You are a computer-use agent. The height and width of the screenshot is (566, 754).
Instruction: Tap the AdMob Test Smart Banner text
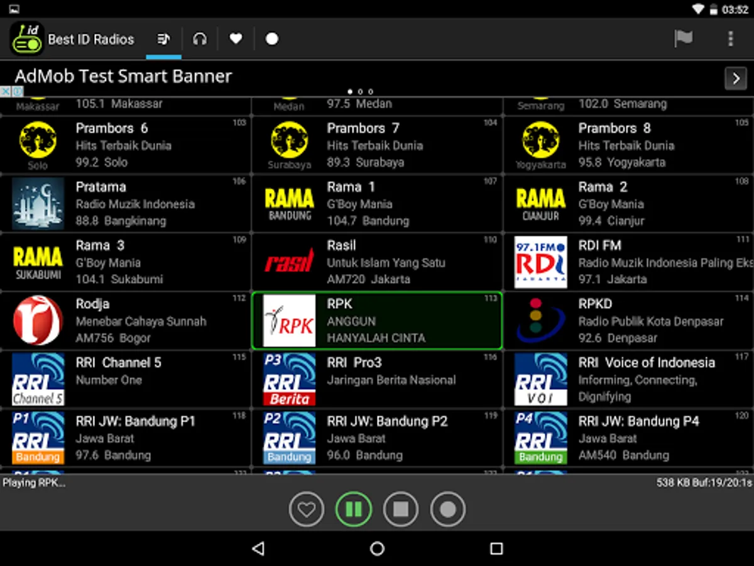click(123, 76)
